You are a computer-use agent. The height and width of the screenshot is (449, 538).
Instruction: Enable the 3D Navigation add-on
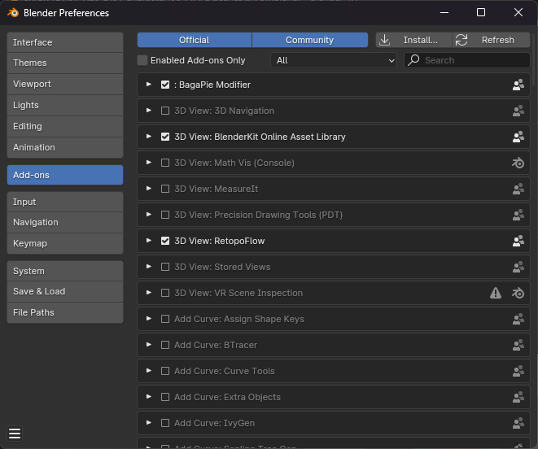pyautogui.click(x=165, y=111)
